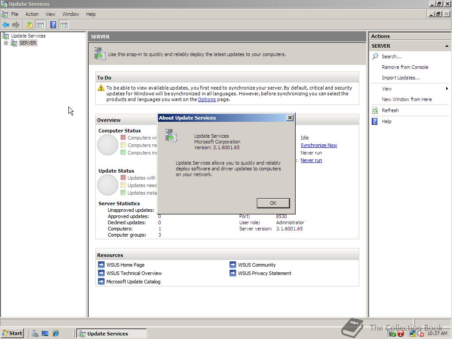Viewport: 452px width, 339px height.
Task: Click the green Updates installed swatch
Action: click(123, 192)
